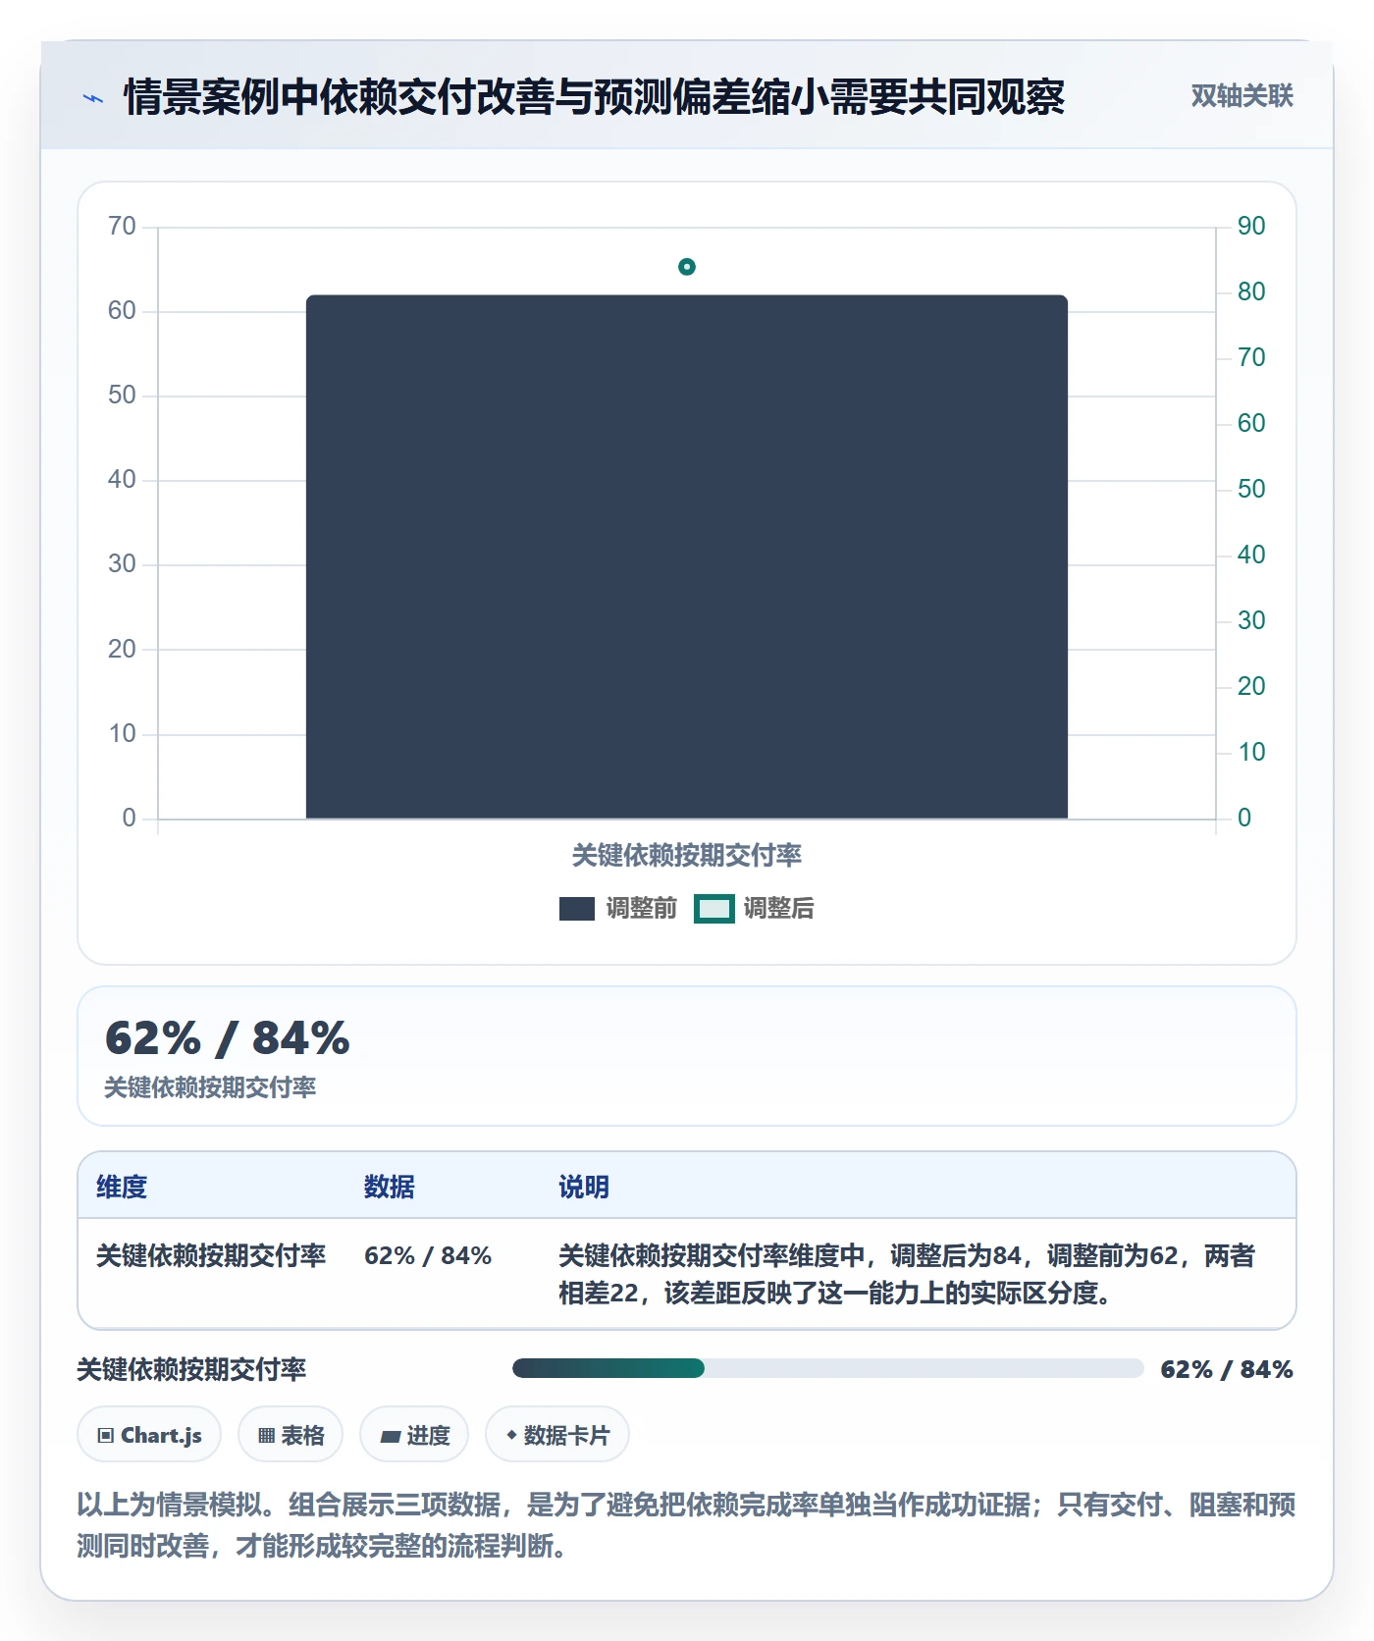Click the 表格 tag chip
The image size is (1374, 1641).
click(x=291, y=1435)
